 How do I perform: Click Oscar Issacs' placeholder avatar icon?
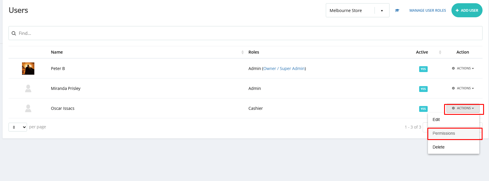(28, 108)
